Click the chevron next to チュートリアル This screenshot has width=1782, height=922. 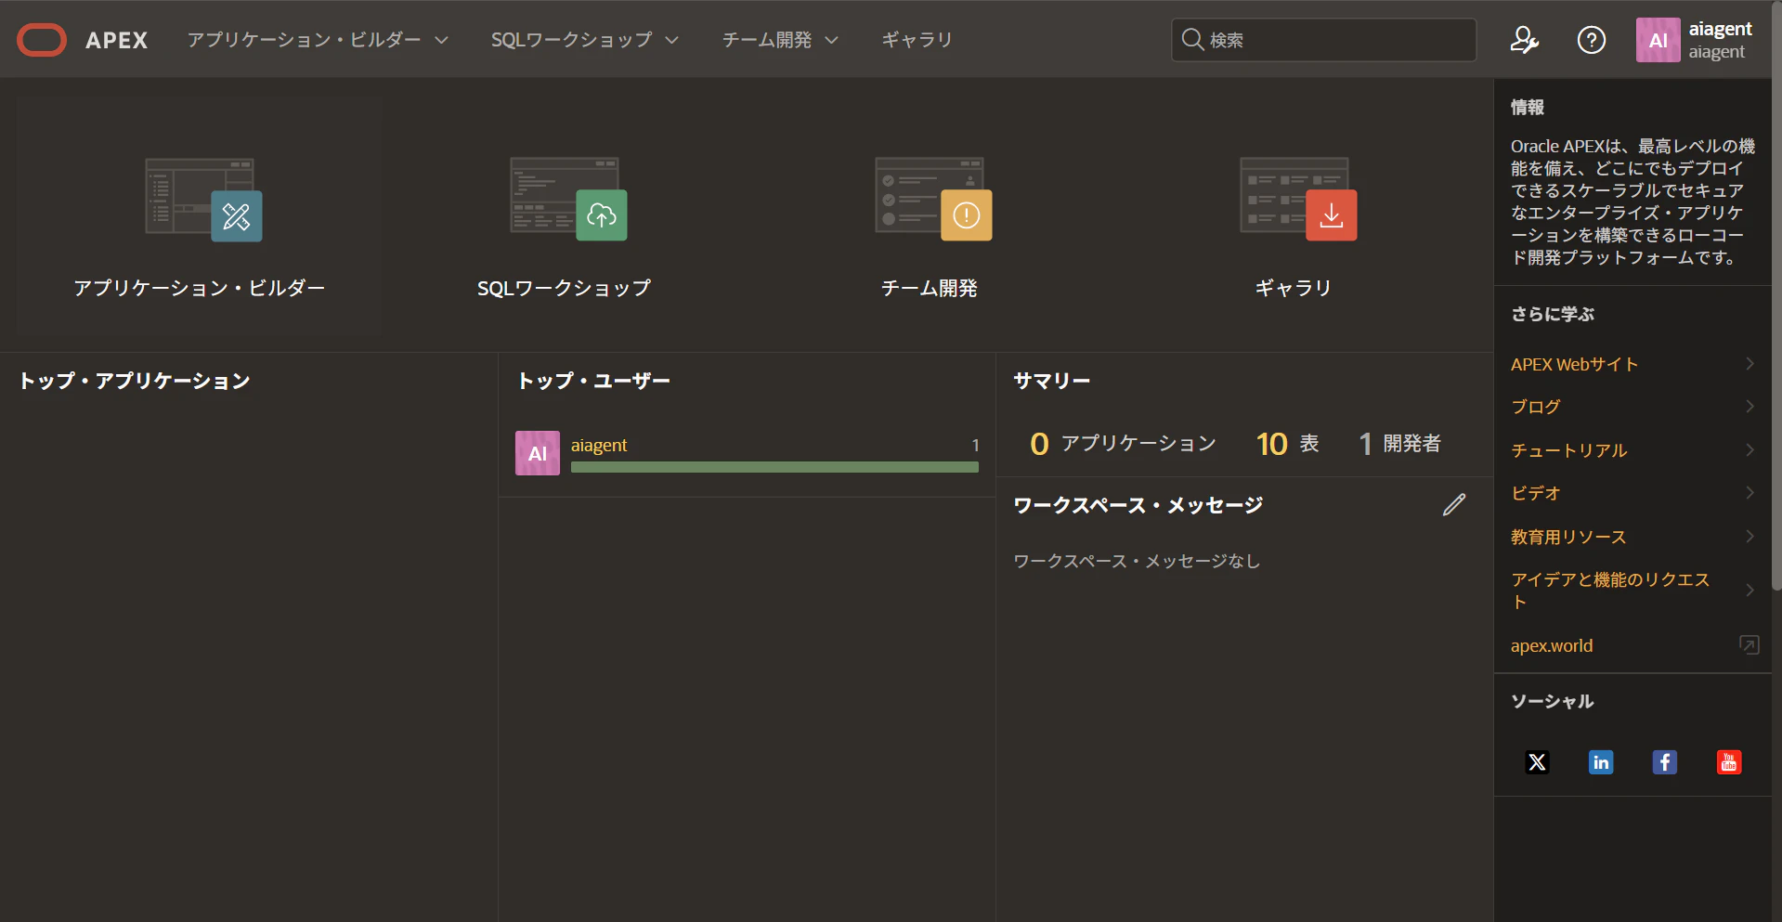click(1749, 450)
